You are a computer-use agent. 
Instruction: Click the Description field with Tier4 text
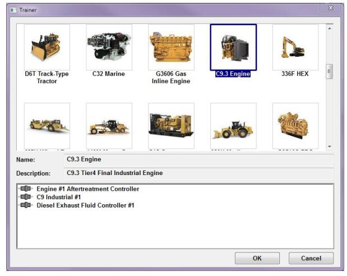tap(198, 173)
